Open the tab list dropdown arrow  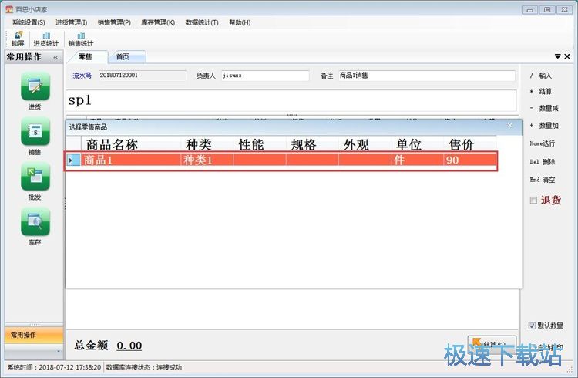[557, 56]
